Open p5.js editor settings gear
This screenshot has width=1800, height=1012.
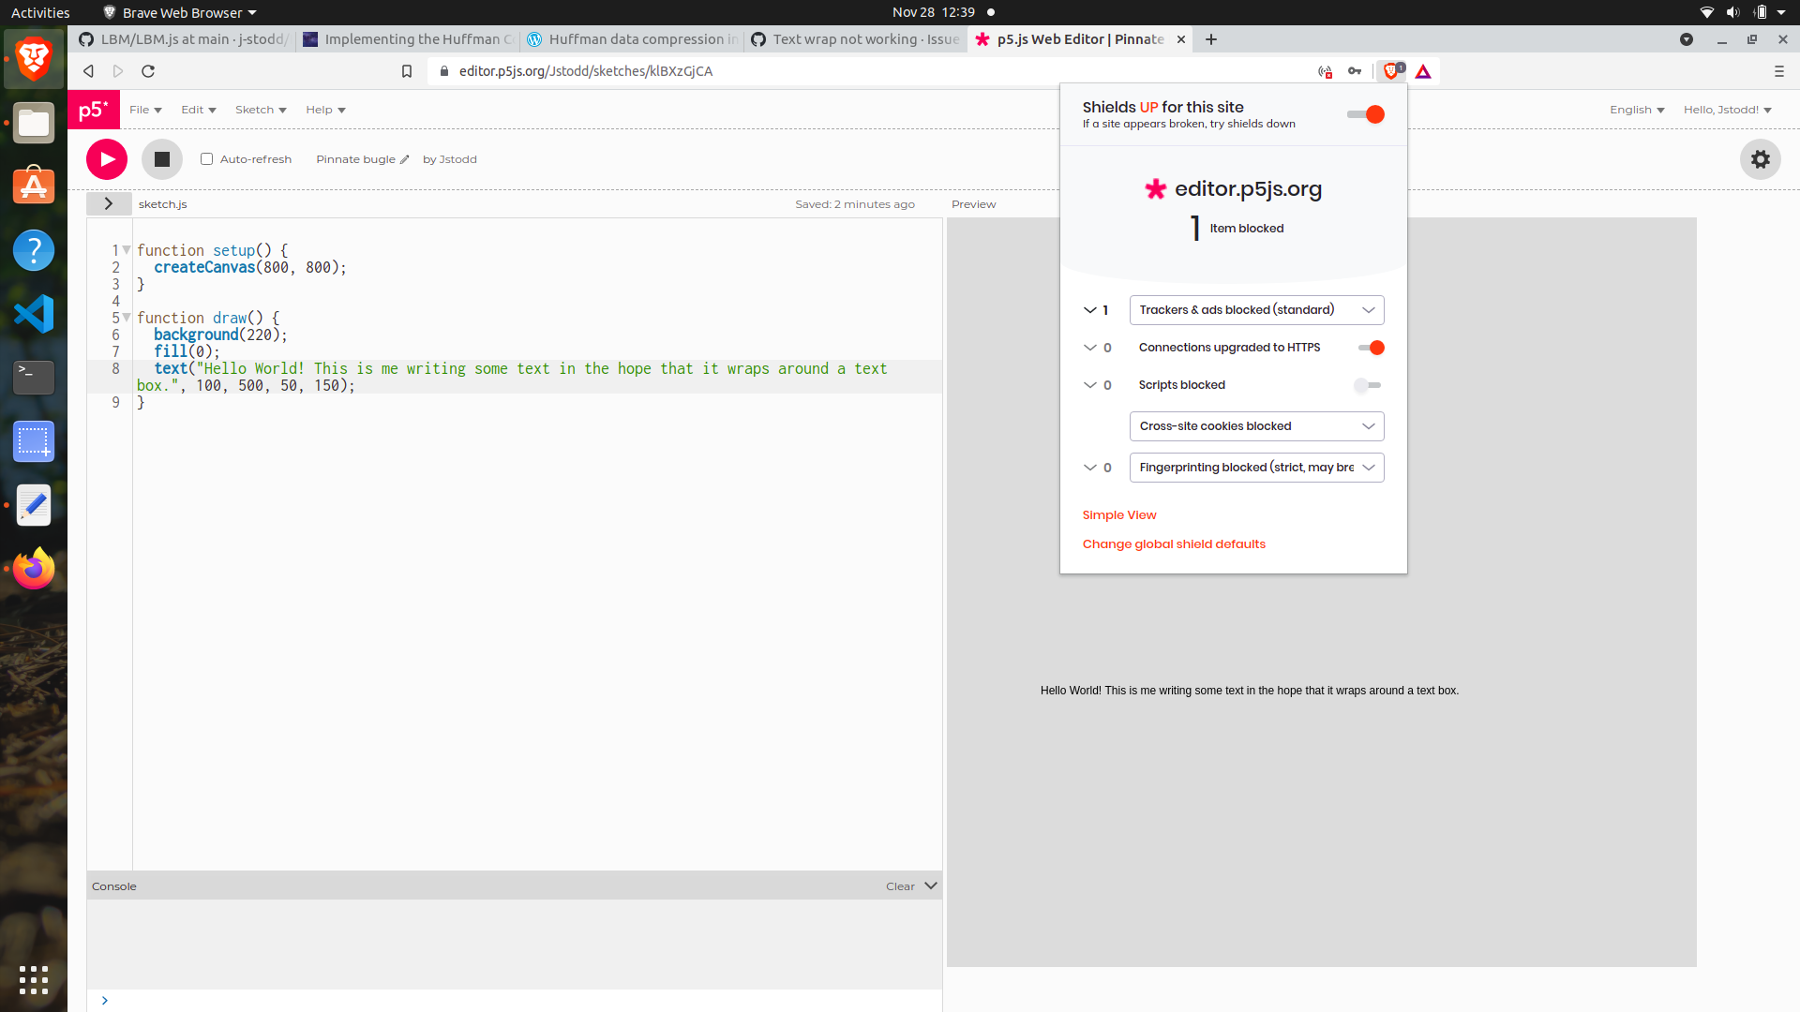pyautogui.click(x=1760, y=159)
